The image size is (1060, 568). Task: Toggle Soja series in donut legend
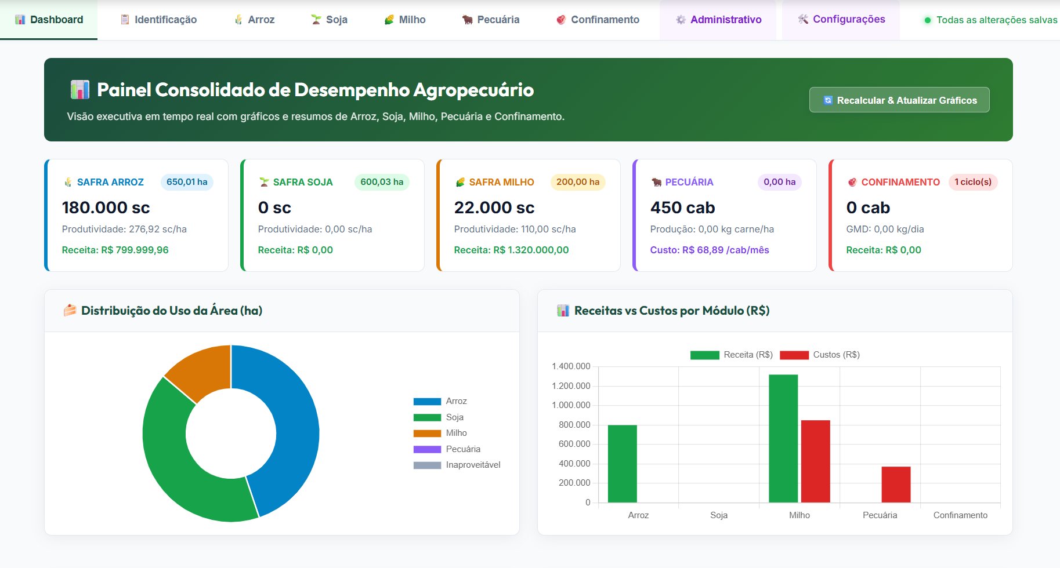tap(439, 417)
